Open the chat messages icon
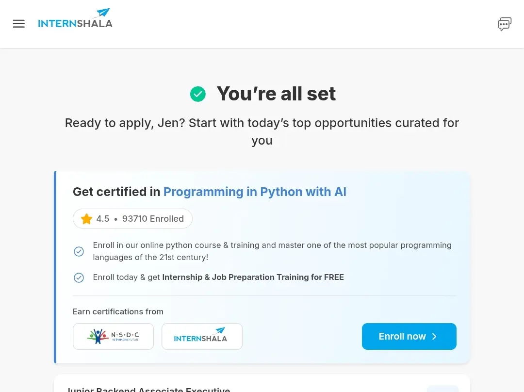The width and height of the screenshot is (524, 392). pyautogui.click(x=504, y=24)
